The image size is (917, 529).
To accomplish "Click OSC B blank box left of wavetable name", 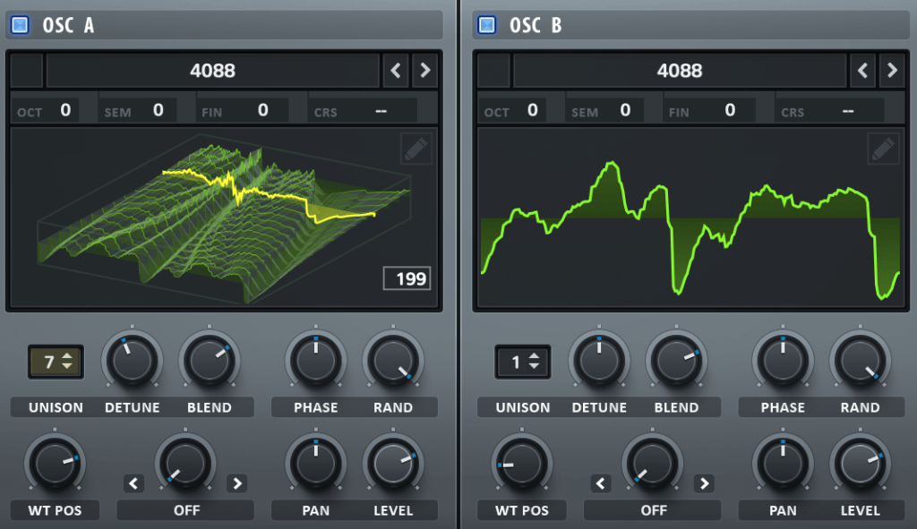I will (493, 71).
